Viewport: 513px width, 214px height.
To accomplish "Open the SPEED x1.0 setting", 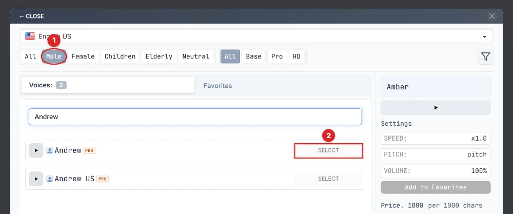I will point(436,139).
